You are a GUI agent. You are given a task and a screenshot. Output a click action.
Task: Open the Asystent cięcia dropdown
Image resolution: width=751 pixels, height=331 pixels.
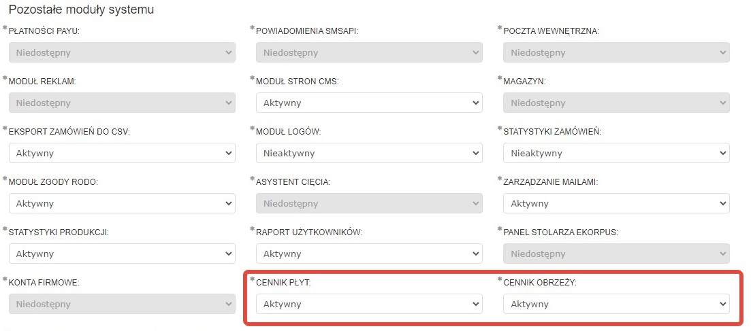369,203
